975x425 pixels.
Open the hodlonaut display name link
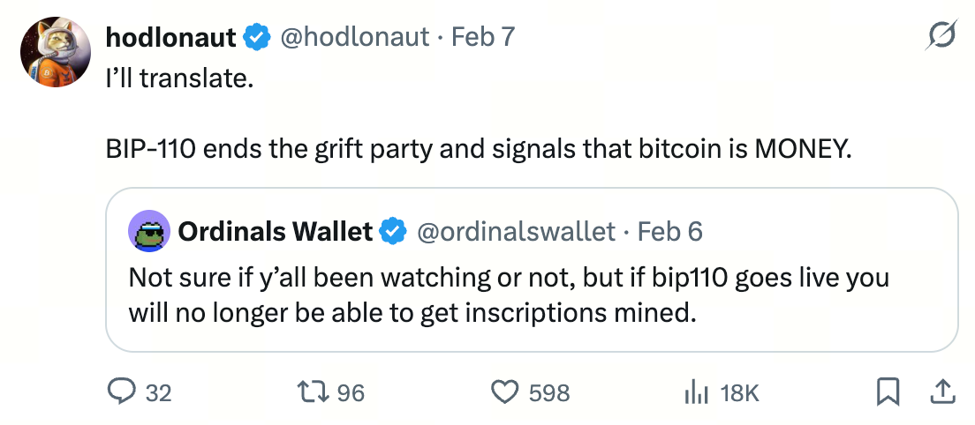coord(170,37)
